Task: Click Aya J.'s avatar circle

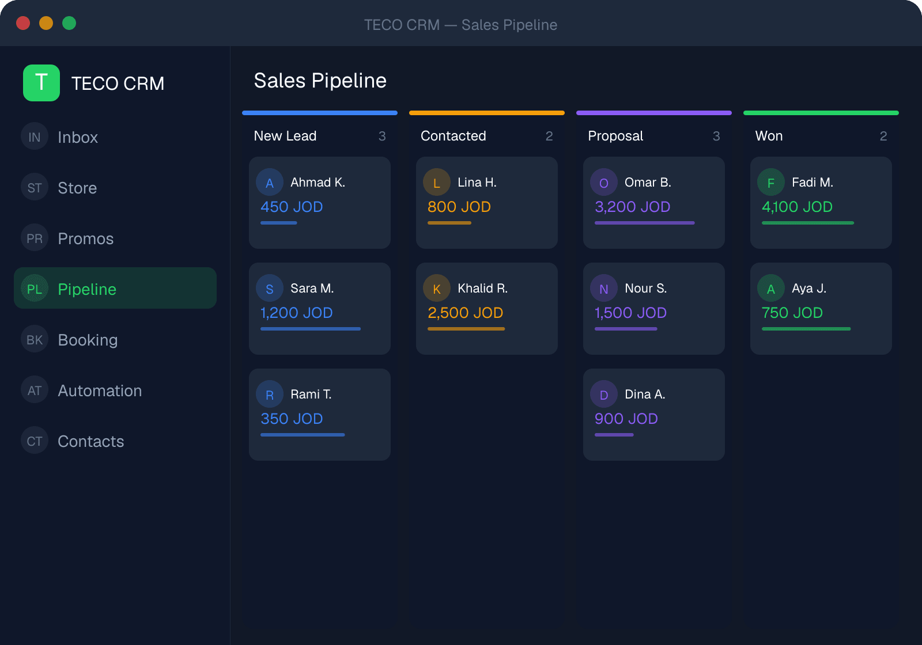Action: pos(771,289)
